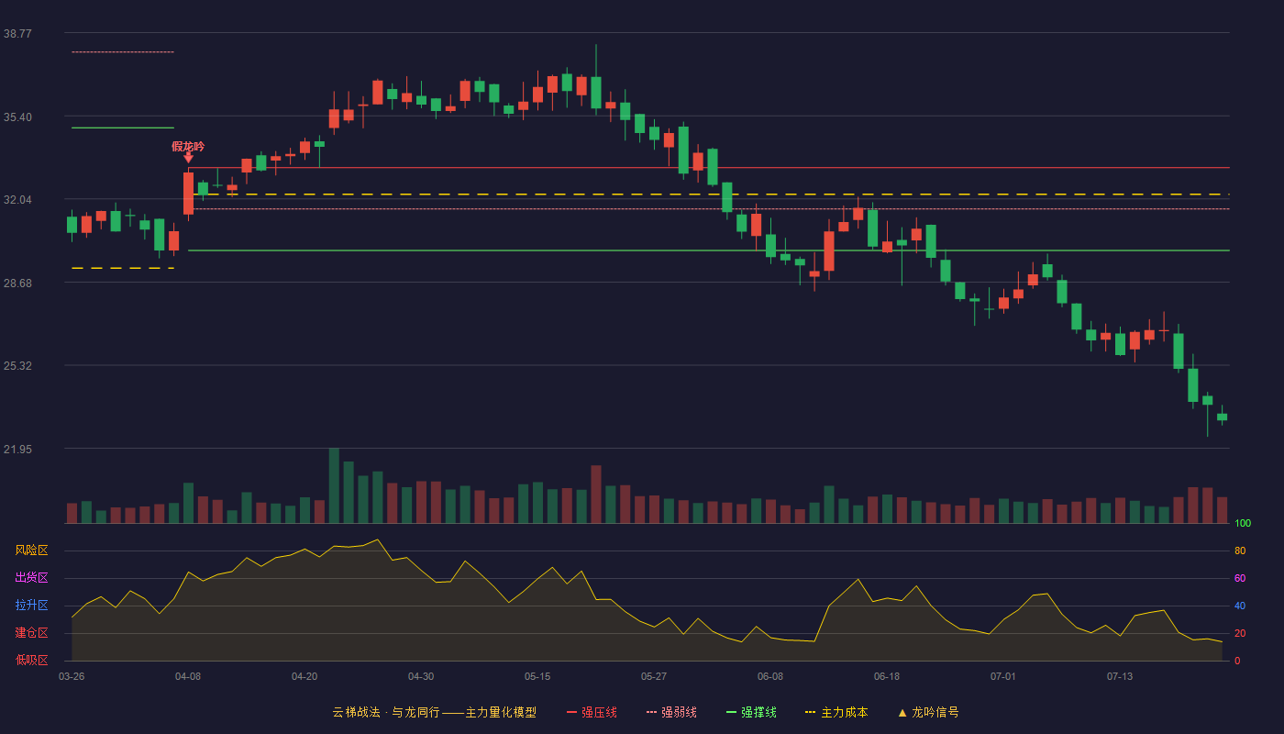Viewport: 1284px width, 734px height.
Task: Toggle the 主力成本 legend entry
Action: coord(836,712)
